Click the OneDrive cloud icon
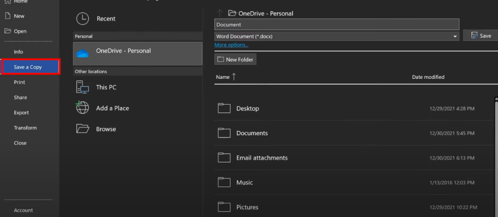The height and width of the screenshot is (217, 498). click(x=83, y=54)
